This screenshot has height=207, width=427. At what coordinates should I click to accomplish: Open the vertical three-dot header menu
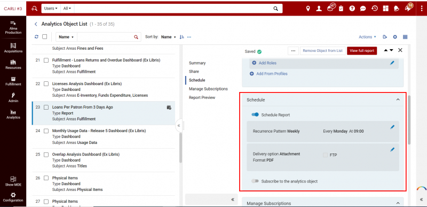422,9
